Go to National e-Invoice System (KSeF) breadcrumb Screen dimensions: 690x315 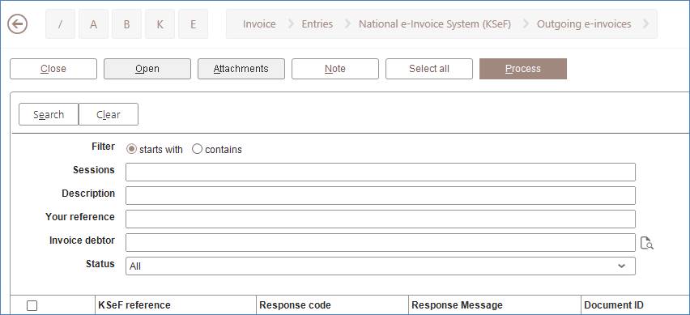point(435,24)
